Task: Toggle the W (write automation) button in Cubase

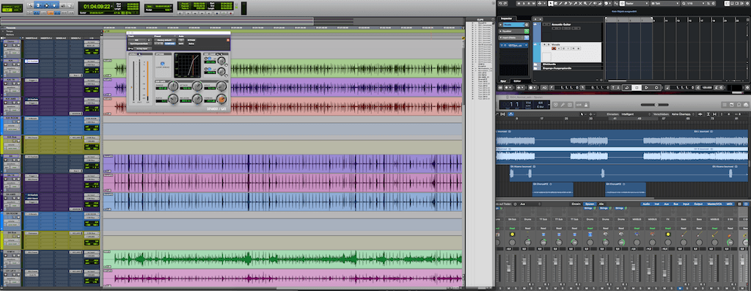Action: (x=534, y=4)
